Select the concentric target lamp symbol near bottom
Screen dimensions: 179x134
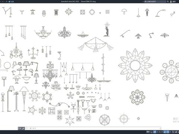coord(124,119)
